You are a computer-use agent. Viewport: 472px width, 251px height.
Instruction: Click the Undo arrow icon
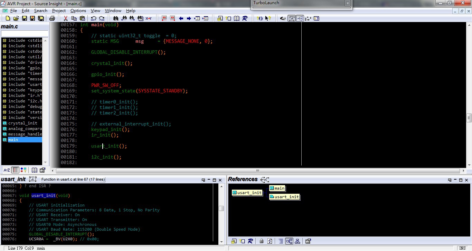pyautogui.click(x=94, y=18)
